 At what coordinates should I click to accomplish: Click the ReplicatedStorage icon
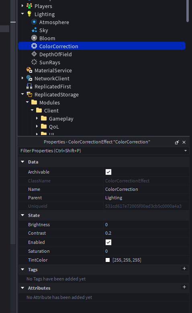coord(29,94)
